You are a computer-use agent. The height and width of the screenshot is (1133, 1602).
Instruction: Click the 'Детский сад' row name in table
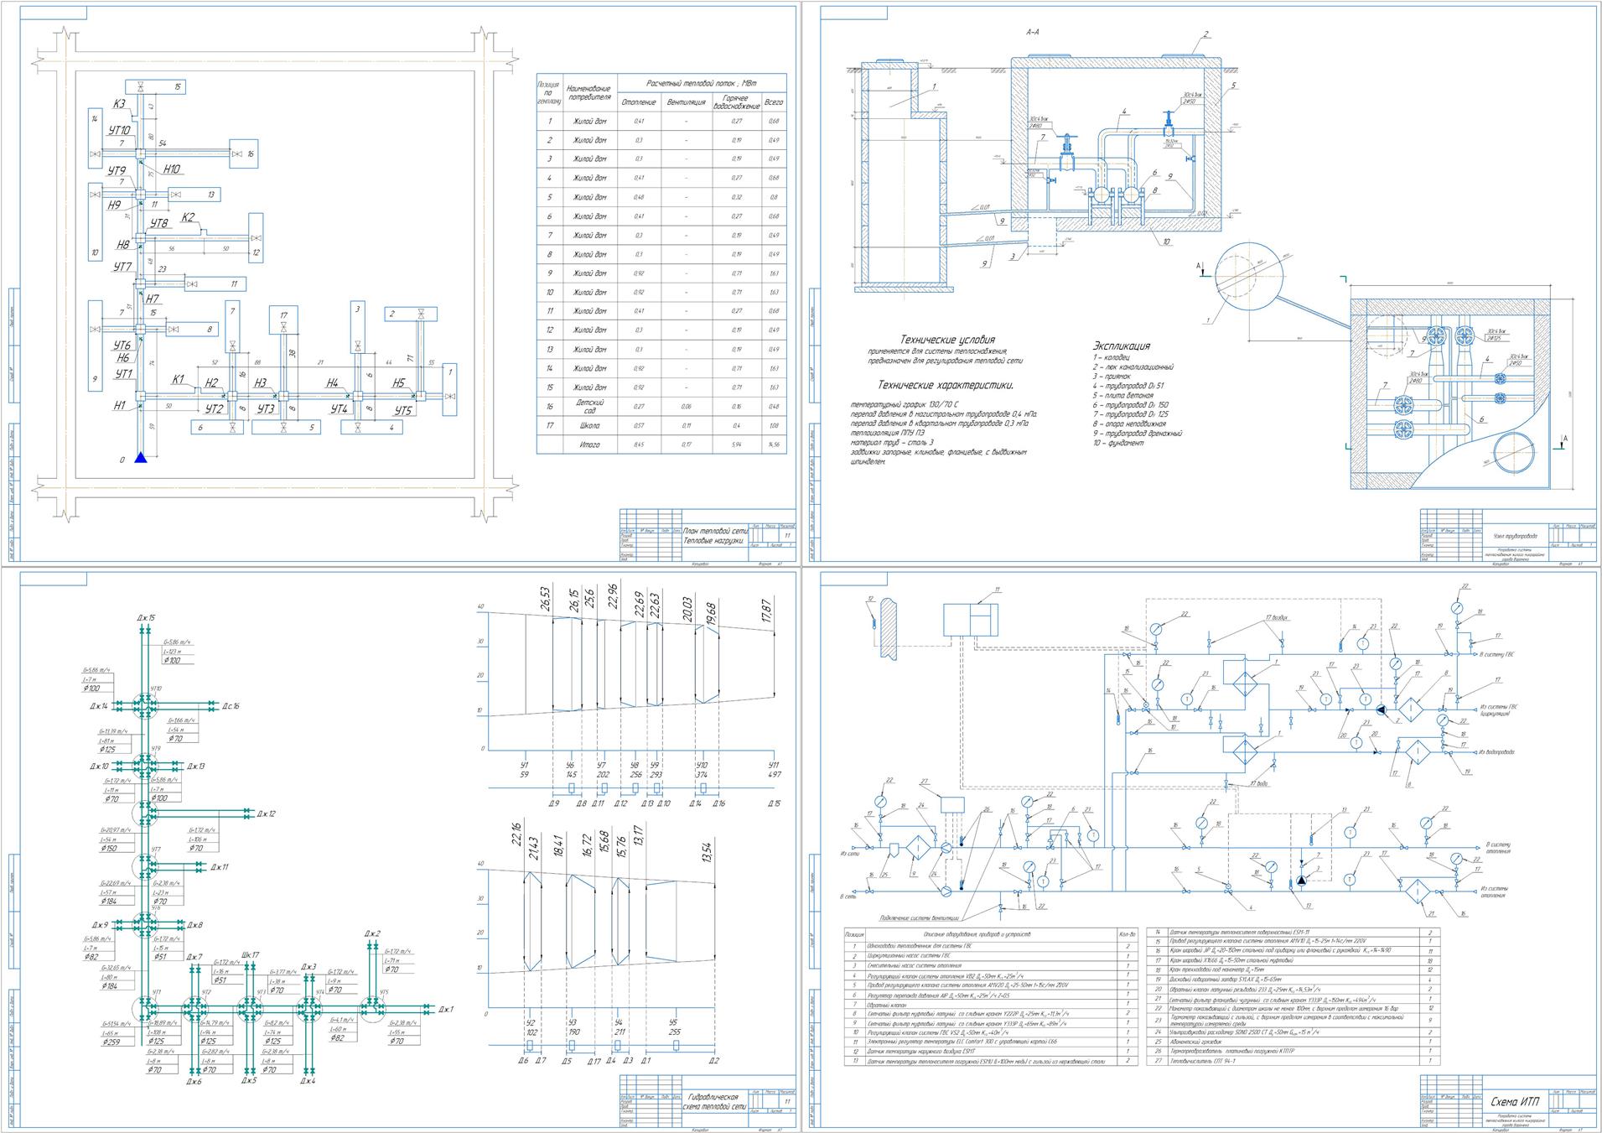tap(589, 407)
